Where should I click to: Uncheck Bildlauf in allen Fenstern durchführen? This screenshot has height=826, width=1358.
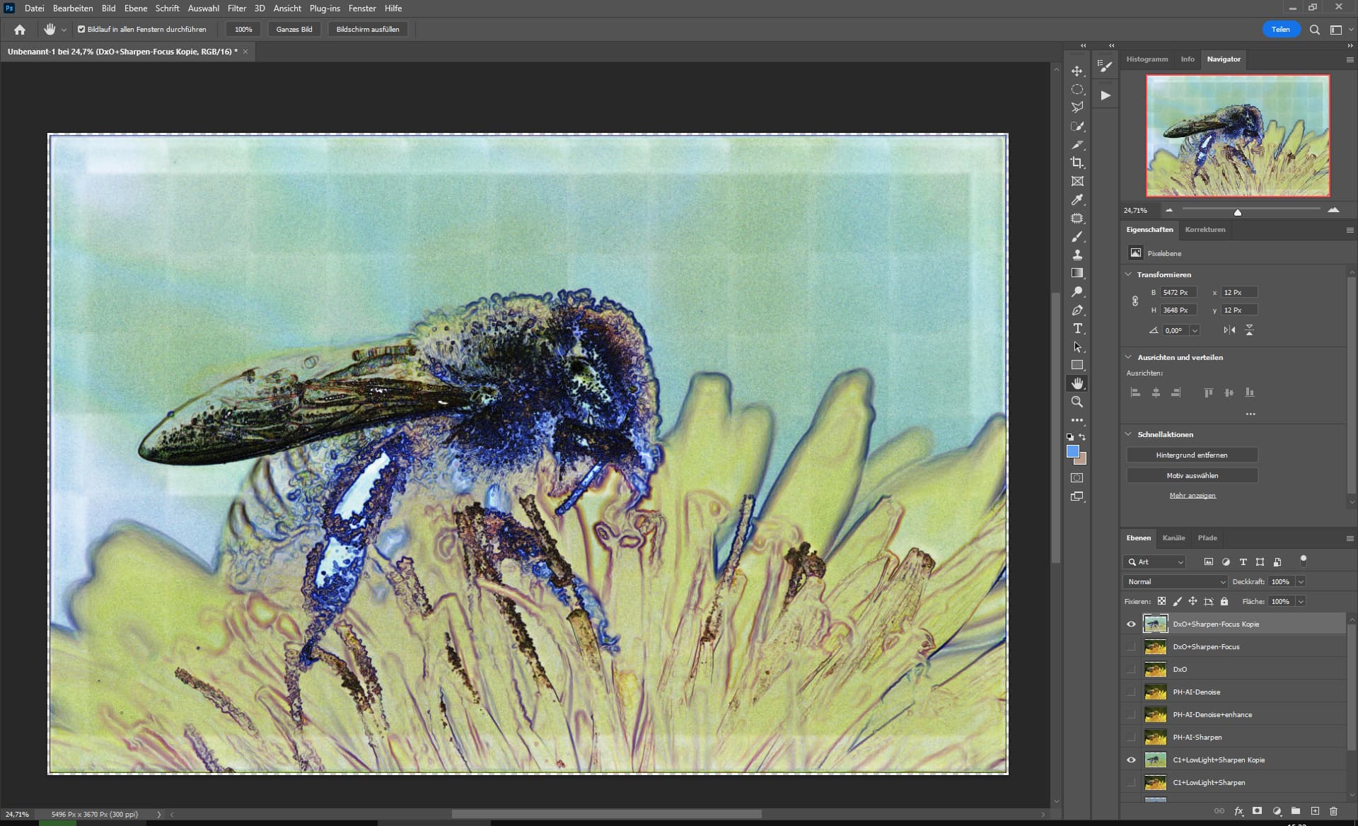[81, 30]
